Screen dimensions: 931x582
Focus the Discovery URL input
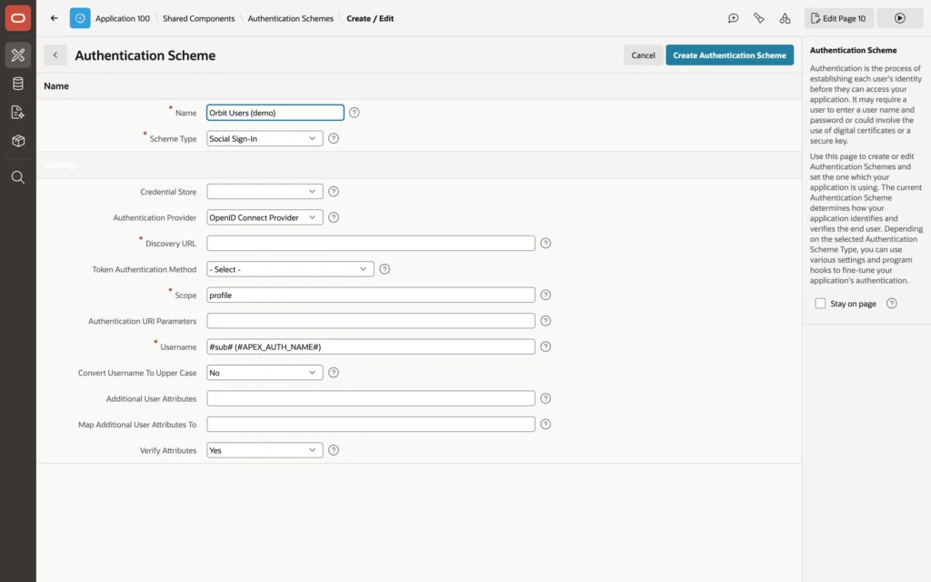point(371,244)
